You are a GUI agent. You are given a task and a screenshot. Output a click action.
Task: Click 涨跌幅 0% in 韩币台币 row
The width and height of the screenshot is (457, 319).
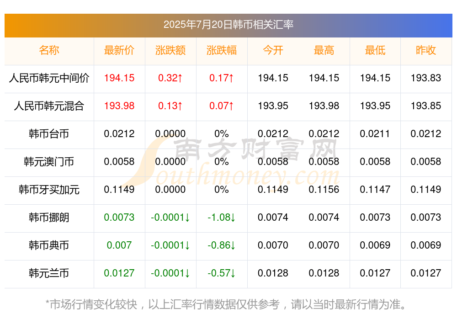click(x=222, y=134)
